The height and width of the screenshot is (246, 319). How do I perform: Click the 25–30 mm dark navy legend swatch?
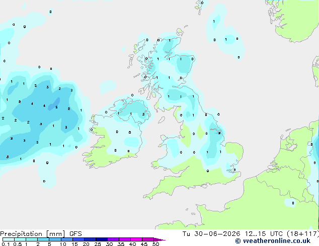(102, 239)
